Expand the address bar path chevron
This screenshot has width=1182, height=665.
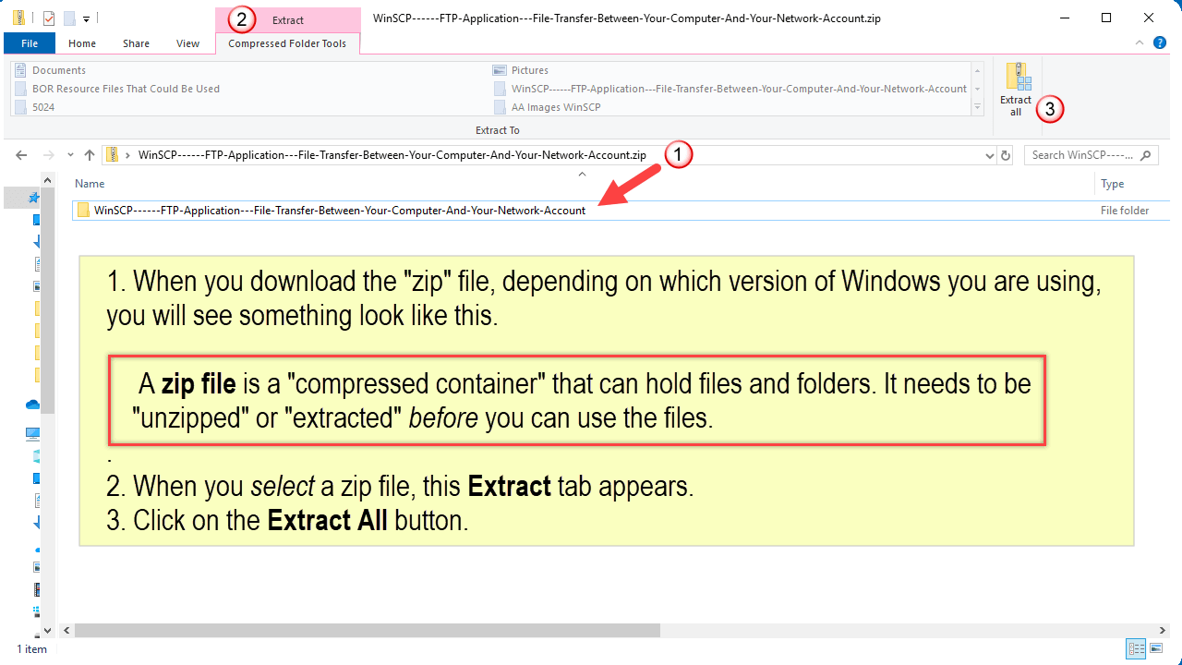[128, 155]
